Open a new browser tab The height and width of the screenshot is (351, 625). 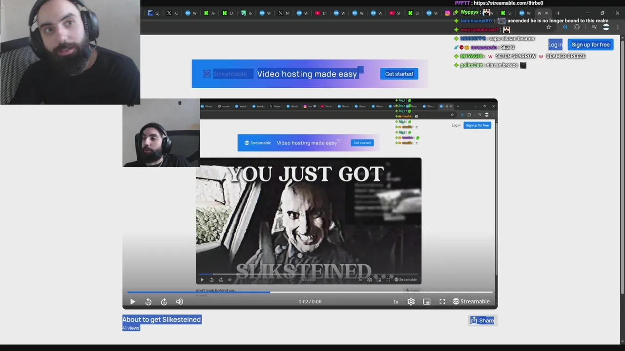pyautogui.click(x=558, y=13)
